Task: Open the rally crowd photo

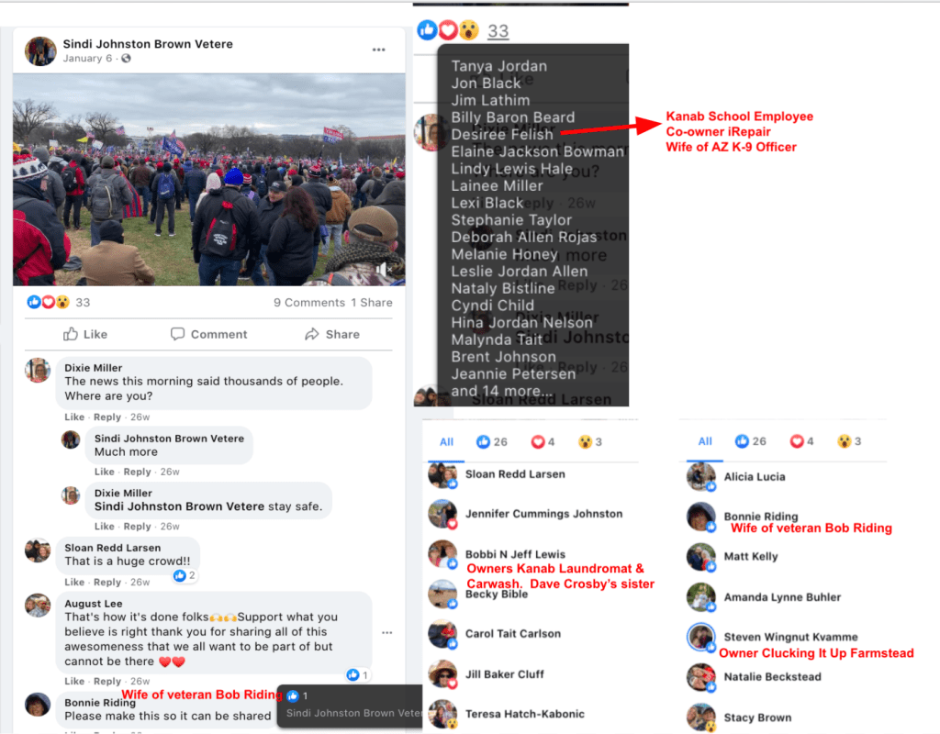Action: (208, 179)
